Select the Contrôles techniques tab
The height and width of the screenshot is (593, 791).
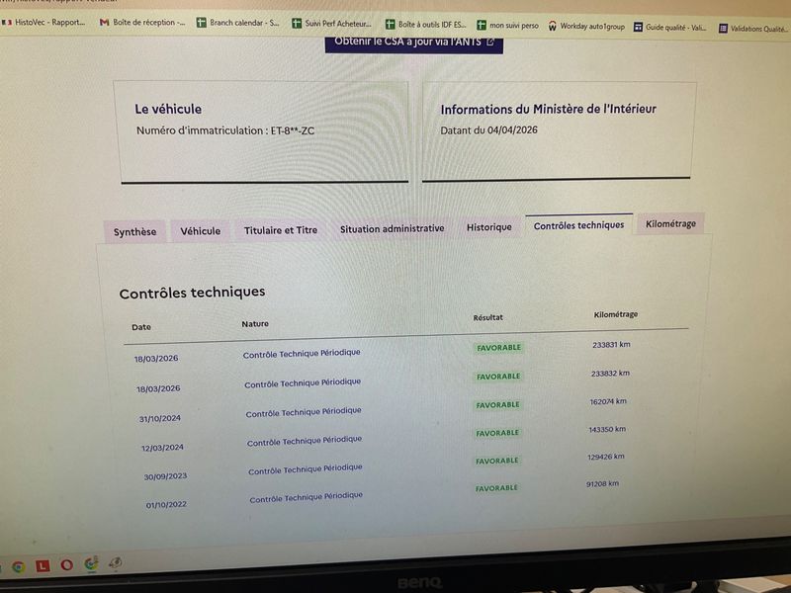[x=578, y=225]
